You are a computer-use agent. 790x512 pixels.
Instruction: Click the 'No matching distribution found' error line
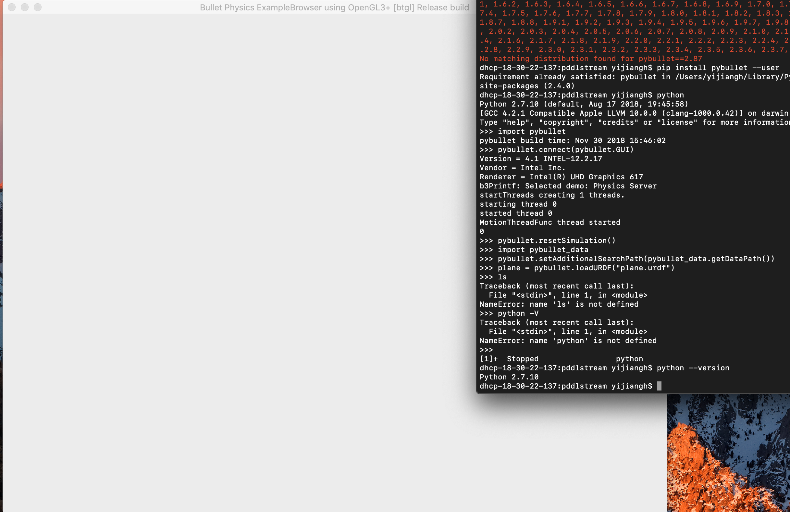[590, 59]
